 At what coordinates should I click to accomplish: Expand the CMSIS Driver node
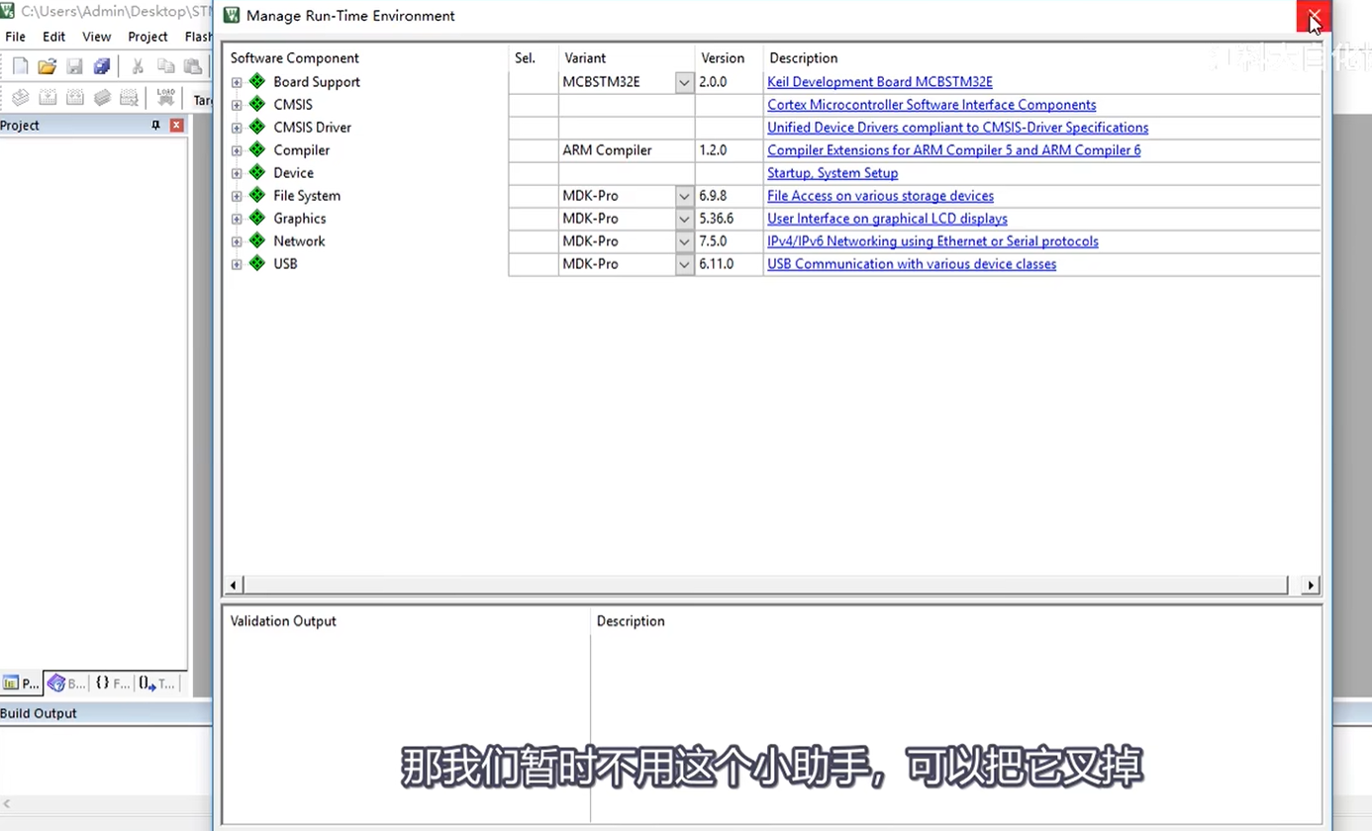(237, 128)
